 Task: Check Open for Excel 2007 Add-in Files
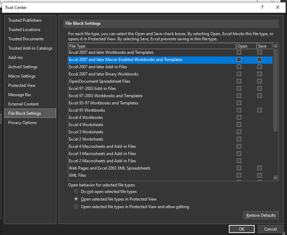(x=239, y=67)
